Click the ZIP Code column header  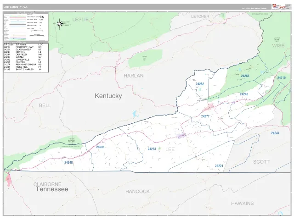pos(9,45)
